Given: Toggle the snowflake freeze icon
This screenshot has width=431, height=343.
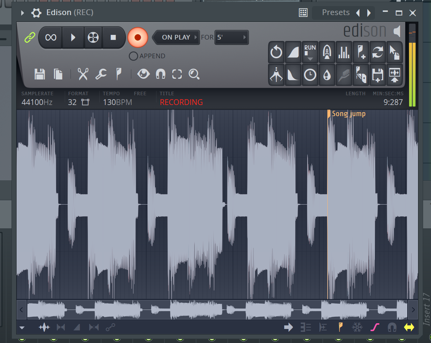Looking at the screenshot, I should point(357,327).
